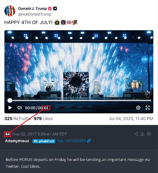Image resolution: width=158 pixels, height=173 pixels.
Task: Click the black plus badge icon
Action: pos(55,8)
